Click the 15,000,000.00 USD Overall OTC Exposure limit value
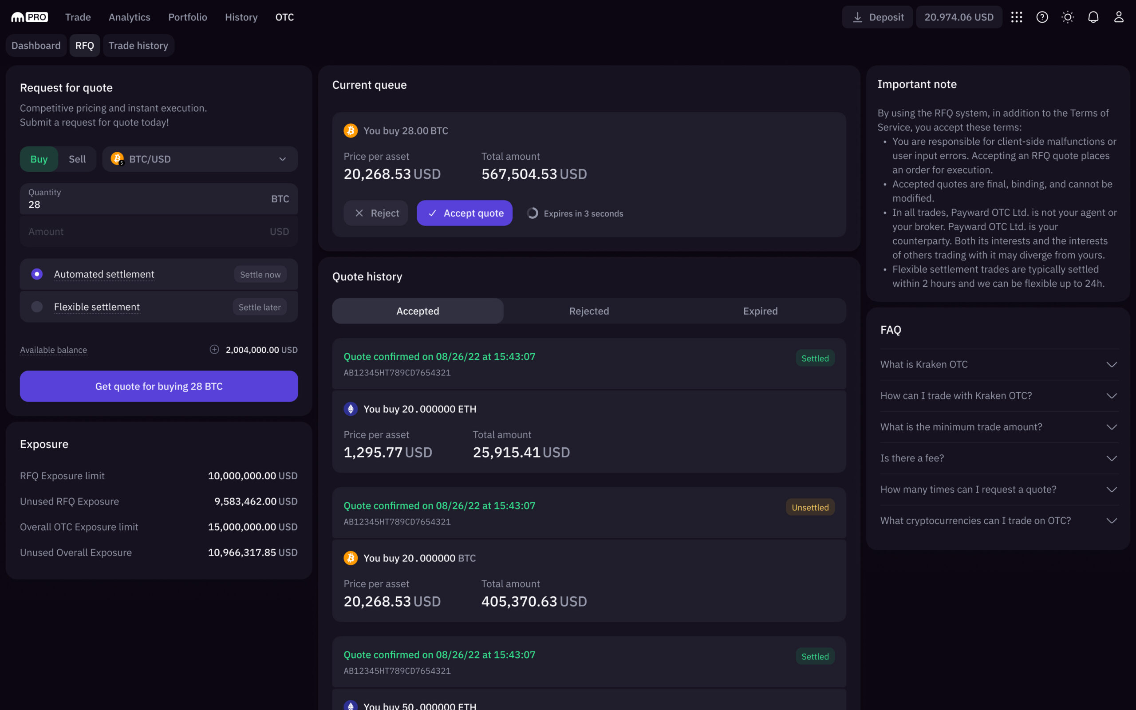 (252, 527)
